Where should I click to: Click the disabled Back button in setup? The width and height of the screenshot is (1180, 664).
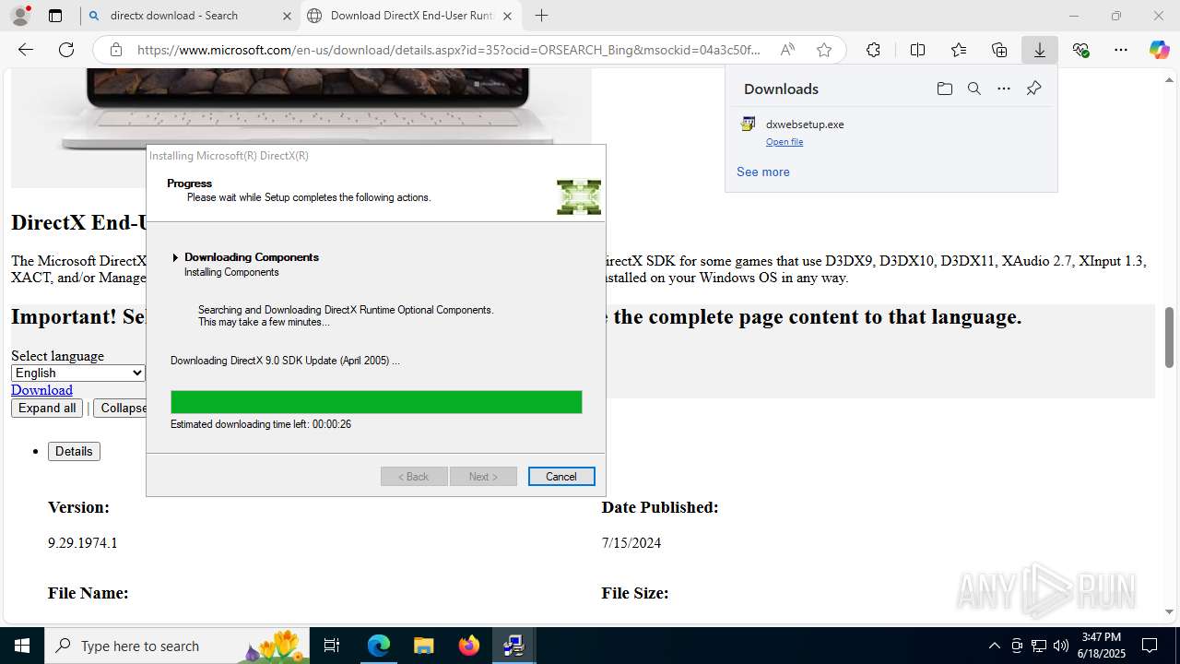point(414,477)
